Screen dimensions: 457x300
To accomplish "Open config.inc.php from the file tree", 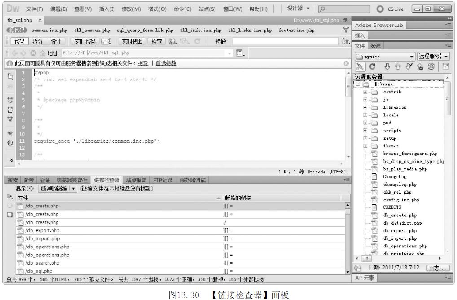I will [400, 200].
